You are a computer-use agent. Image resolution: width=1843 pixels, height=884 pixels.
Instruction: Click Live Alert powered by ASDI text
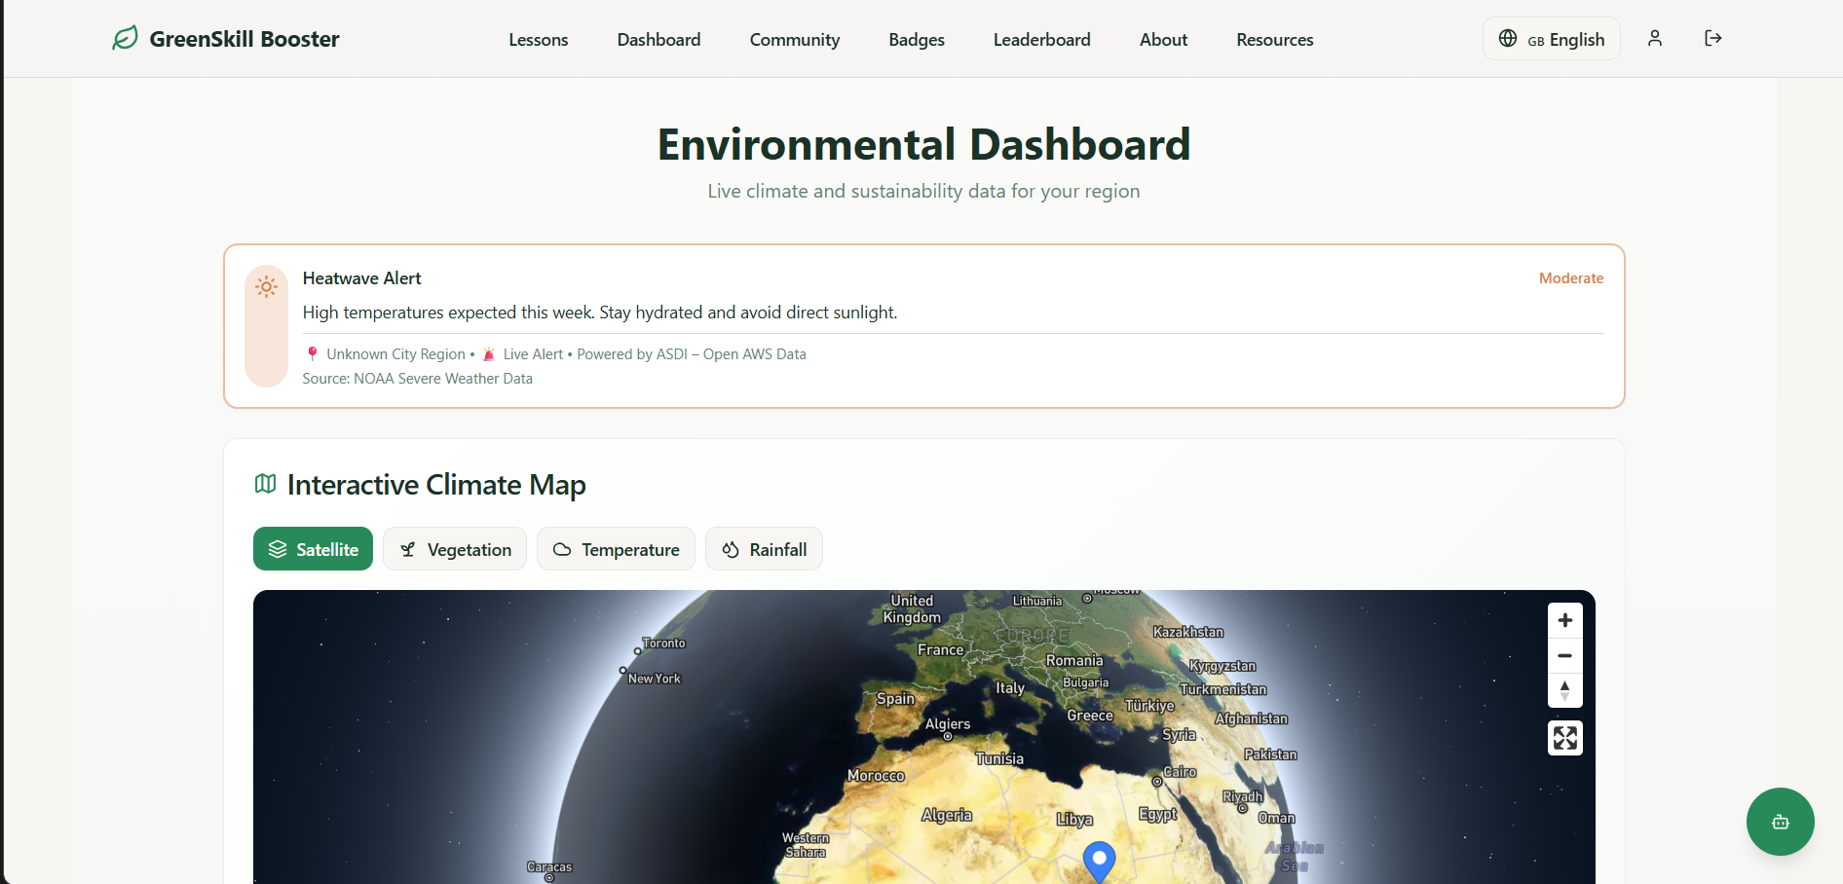point(655,354)
